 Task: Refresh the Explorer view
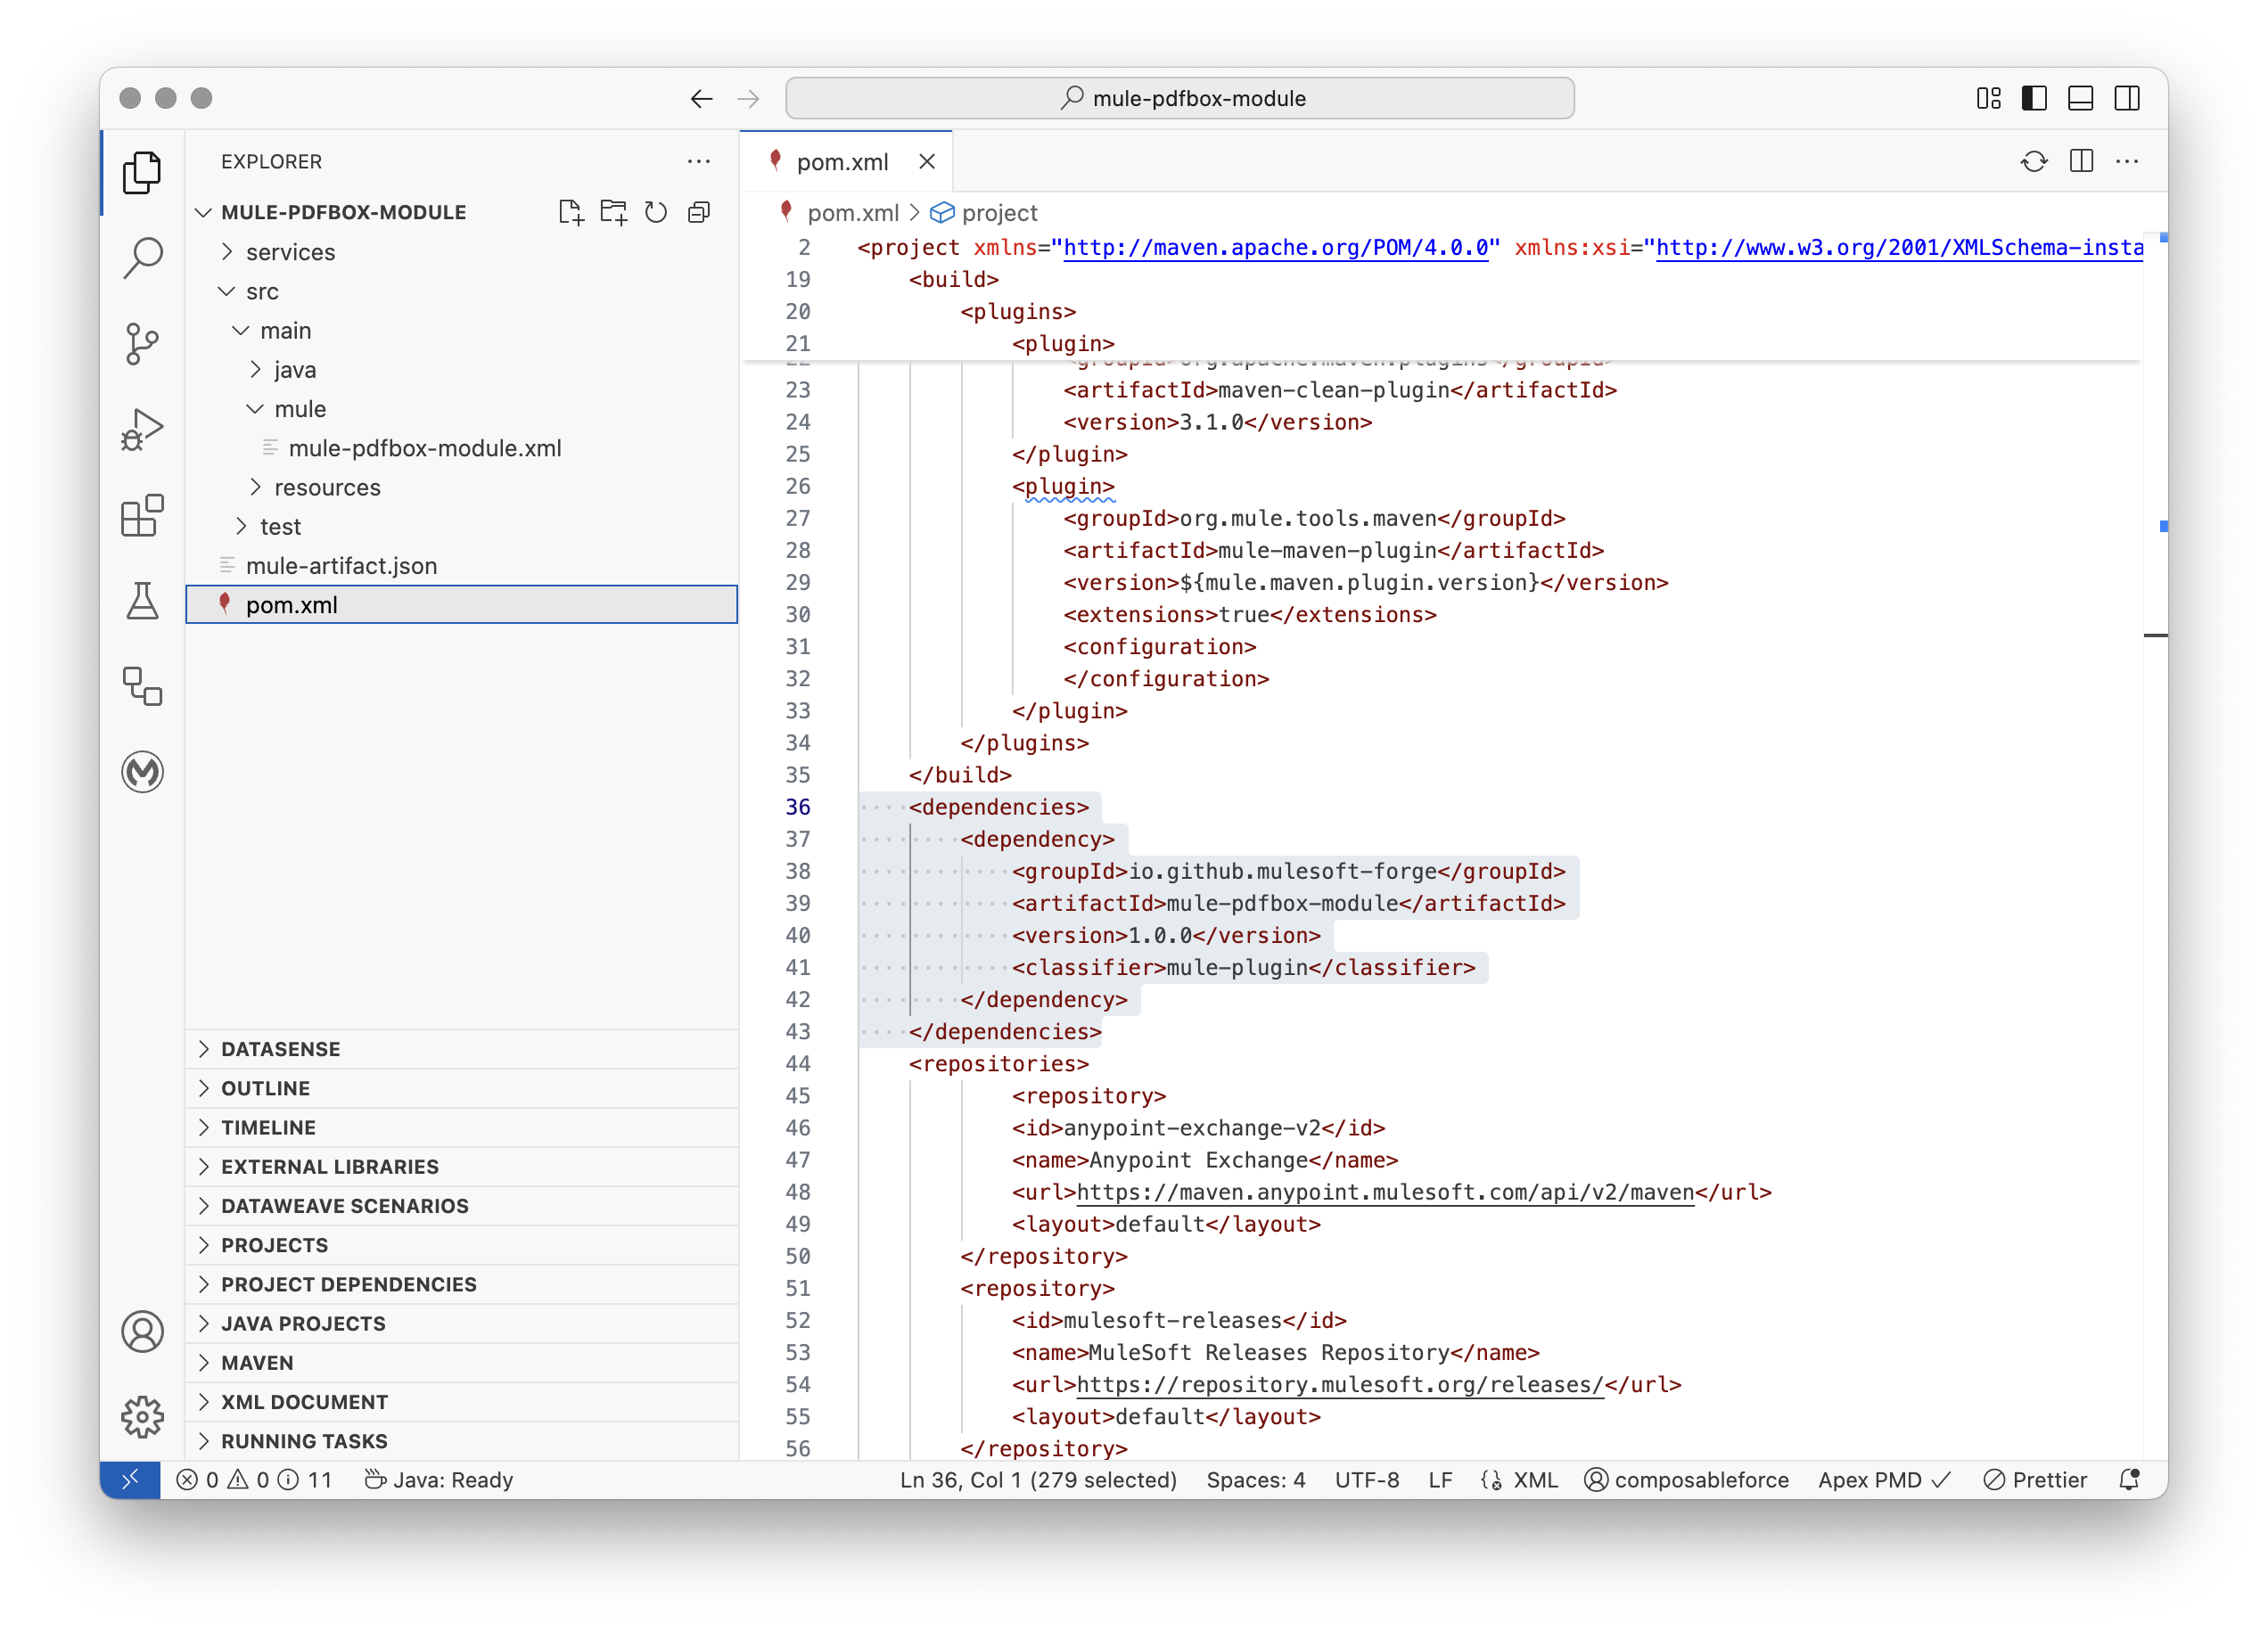point(656,211)
